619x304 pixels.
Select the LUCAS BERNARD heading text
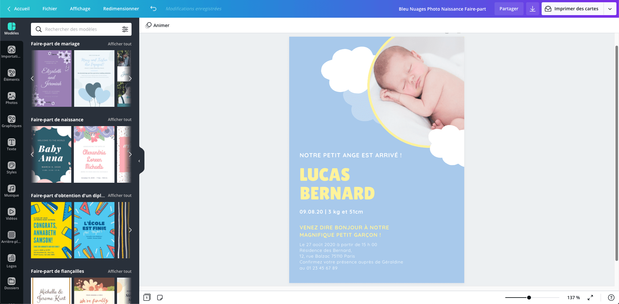337,184
